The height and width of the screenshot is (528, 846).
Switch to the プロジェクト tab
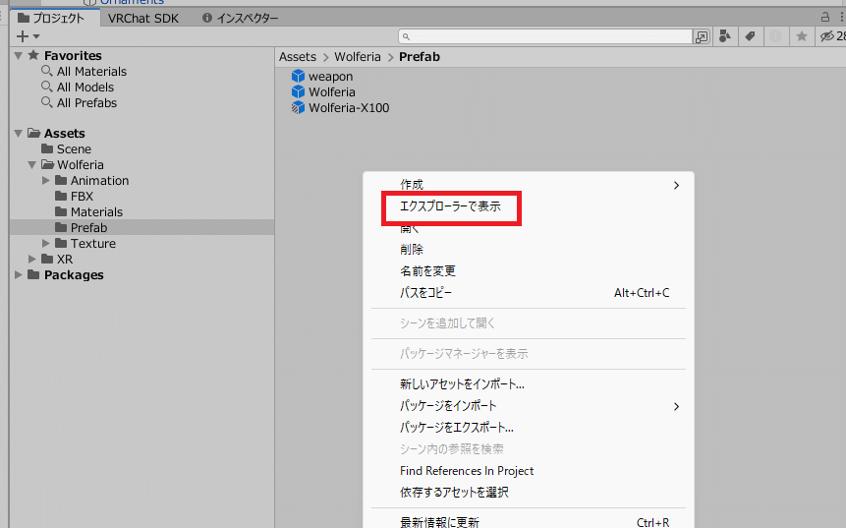[51, 18]
